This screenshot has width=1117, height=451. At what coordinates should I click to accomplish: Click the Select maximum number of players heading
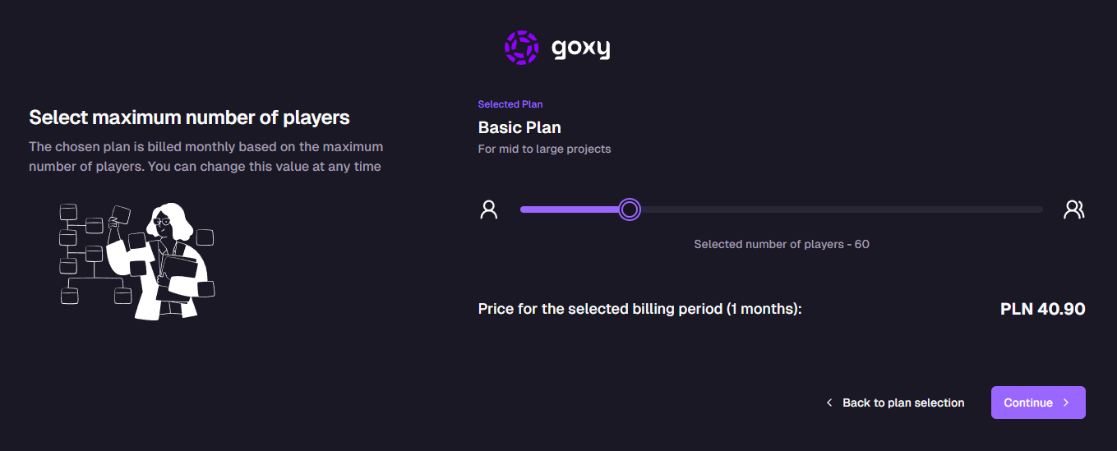pos(189,117)
